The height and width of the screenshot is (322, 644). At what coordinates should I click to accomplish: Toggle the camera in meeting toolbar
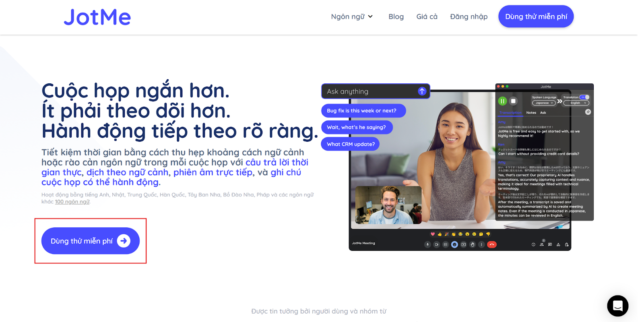point(437,244)
